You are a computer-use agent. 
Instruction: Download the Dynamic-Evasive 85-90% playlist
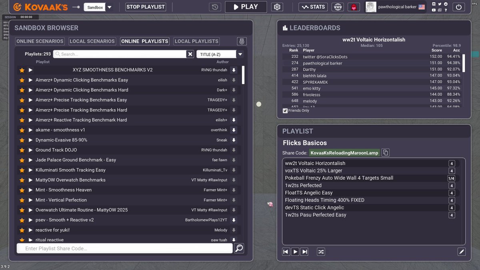pos(234,140)
